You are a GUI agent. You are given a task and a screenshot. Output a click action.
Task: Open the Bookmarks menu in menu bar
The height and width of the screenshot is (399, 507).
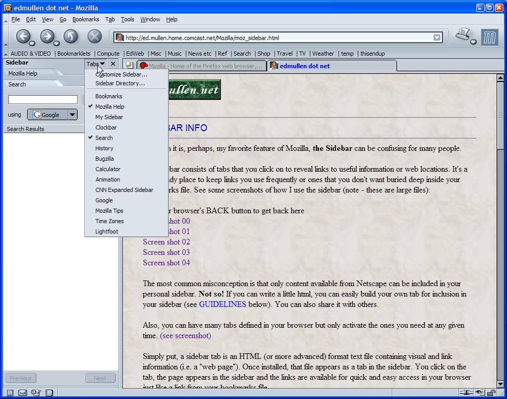coord(85,19)
